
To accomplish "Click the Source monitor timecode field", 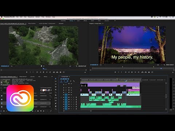I will 5,66.
